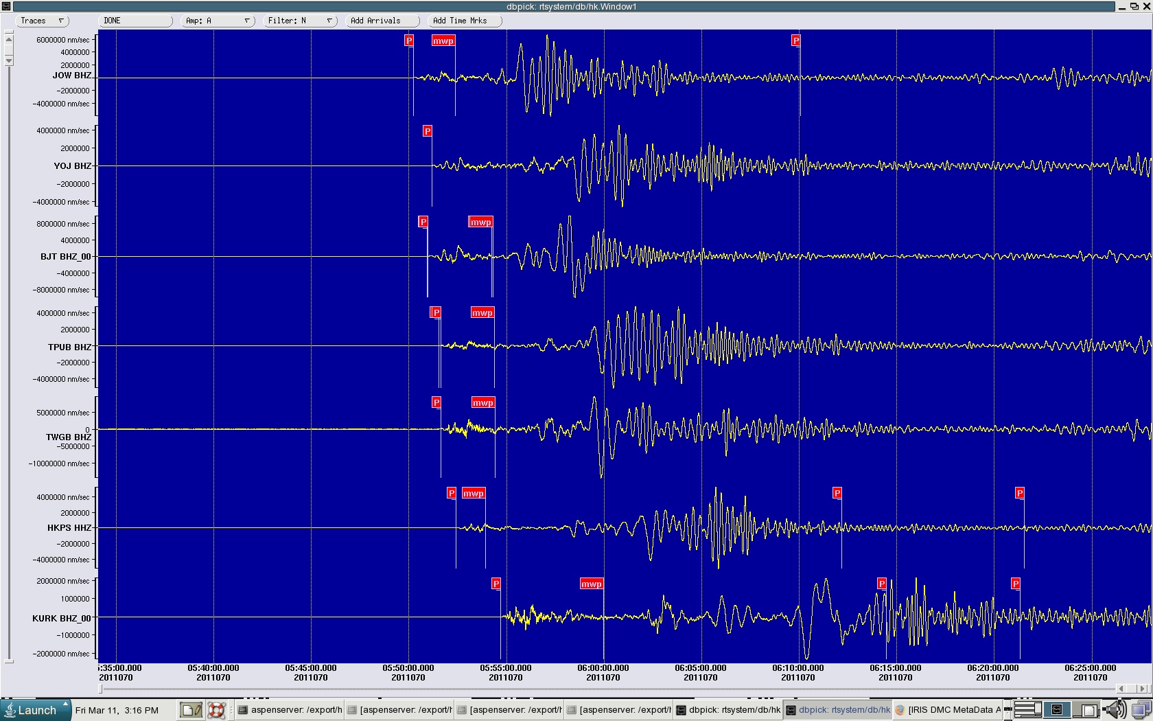Click the dual-monitor icon at the tray's far right
The height and width of the screenshot is (721, 1153).
pyautogui.click(x=1140, y=710)
